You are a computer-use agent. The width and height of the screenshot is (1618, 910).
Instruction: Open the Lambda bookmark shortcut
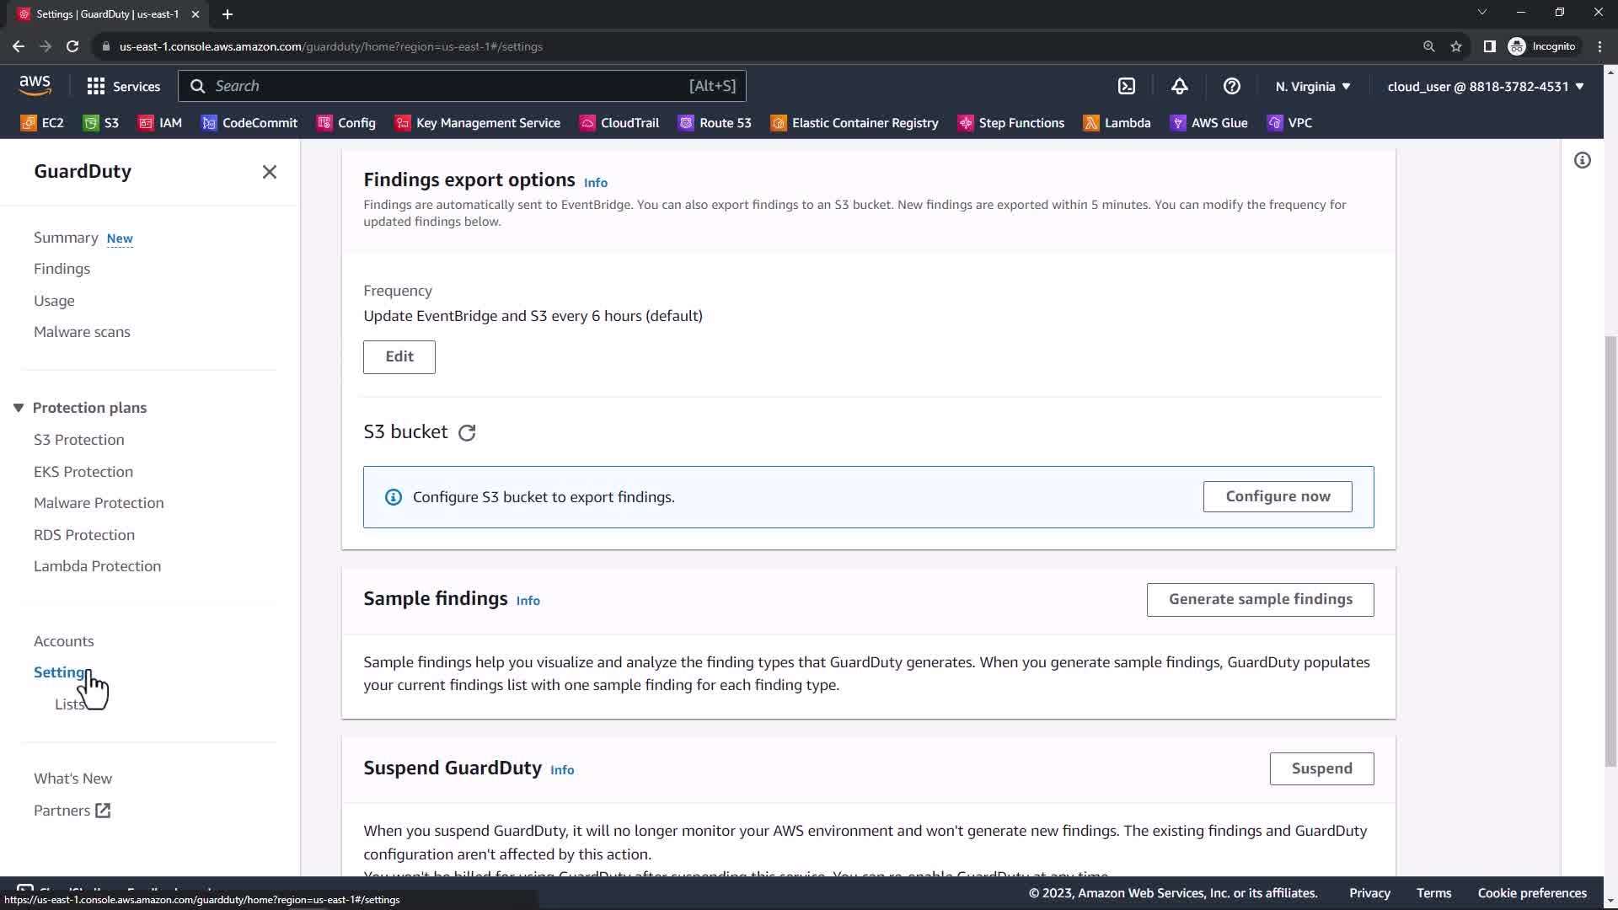pos(1117,123)
